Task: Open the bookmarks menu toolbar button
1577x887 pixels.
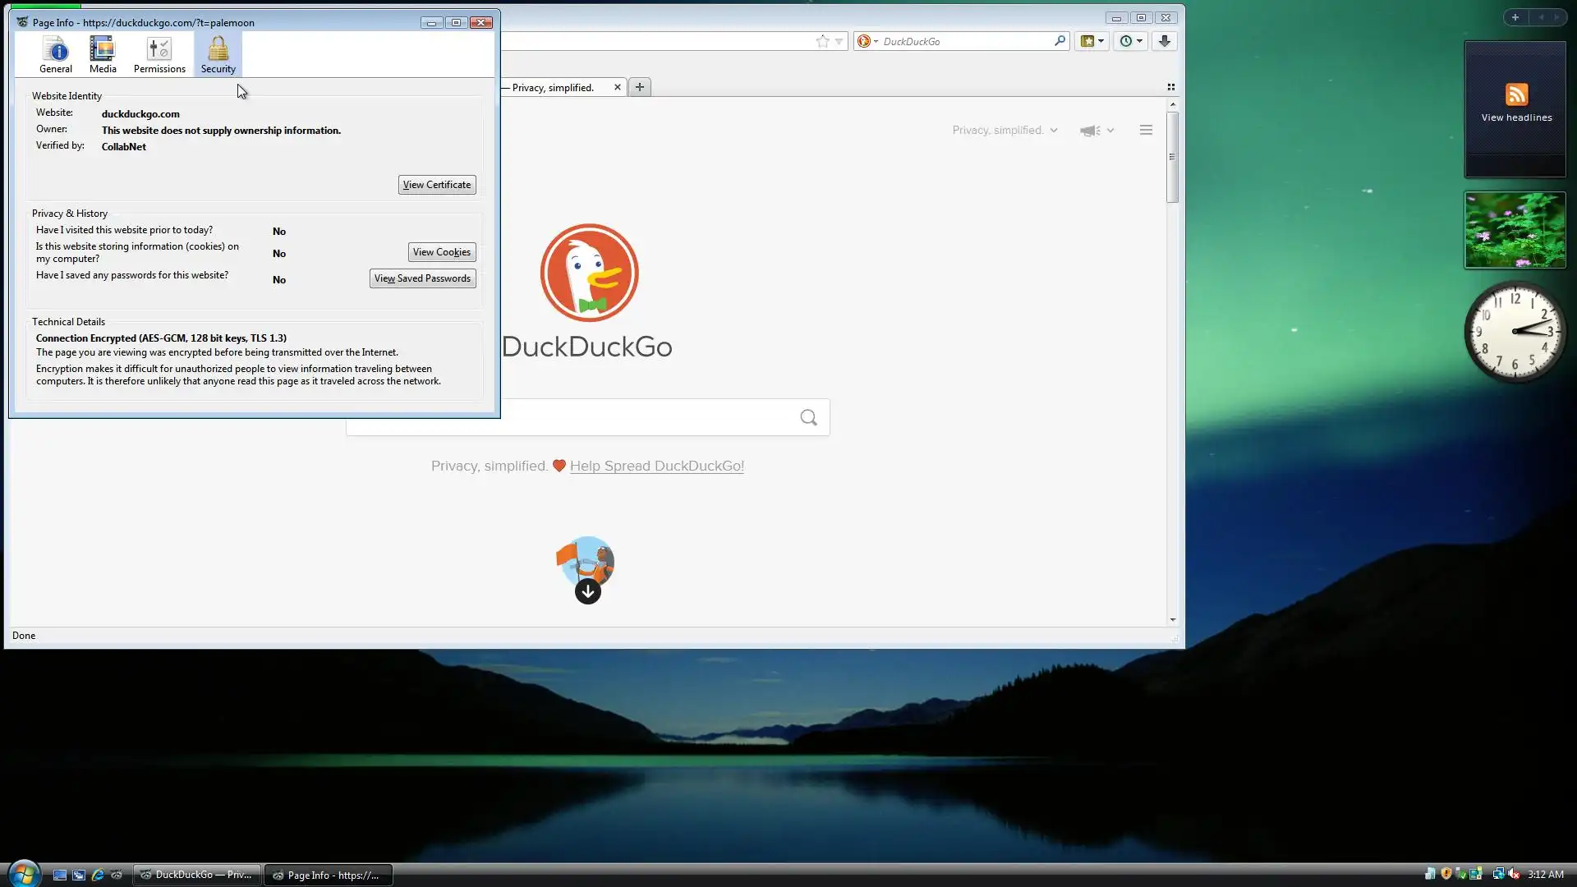Action: tap(1092, 41)
